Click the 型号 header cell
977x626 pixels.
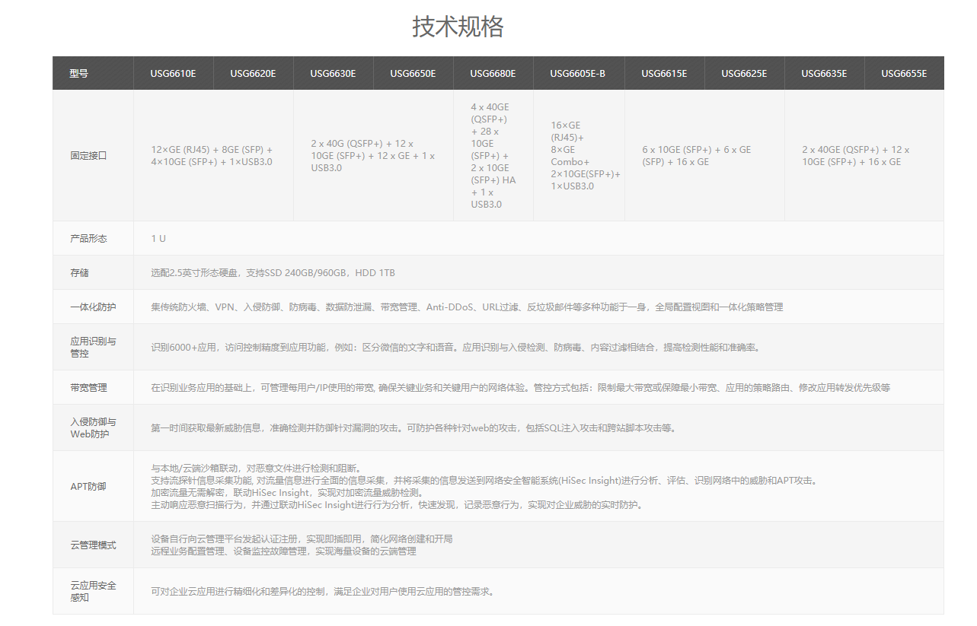point(78,74)
